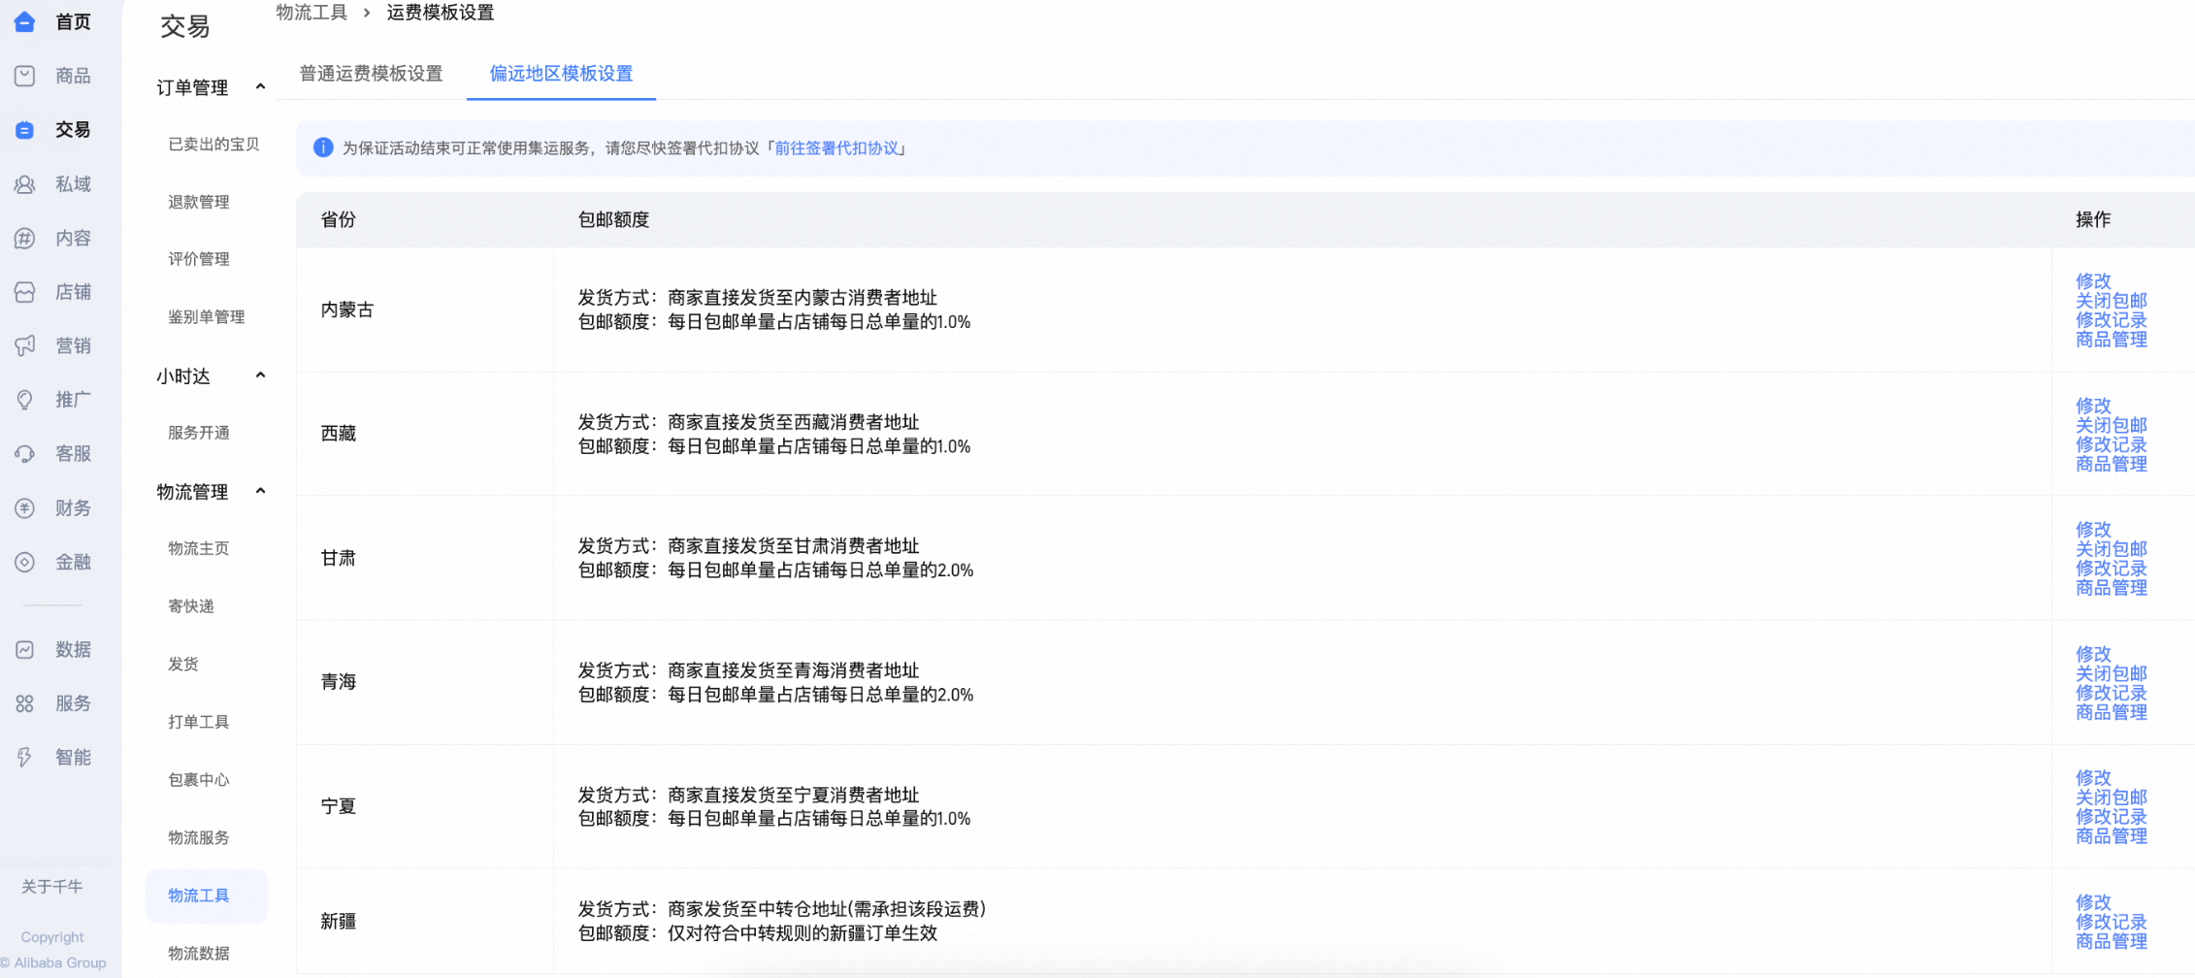Click 关闭包邮 for 甘肃 row
The width and height of the screenshot is (2195, 978).
2112,548
